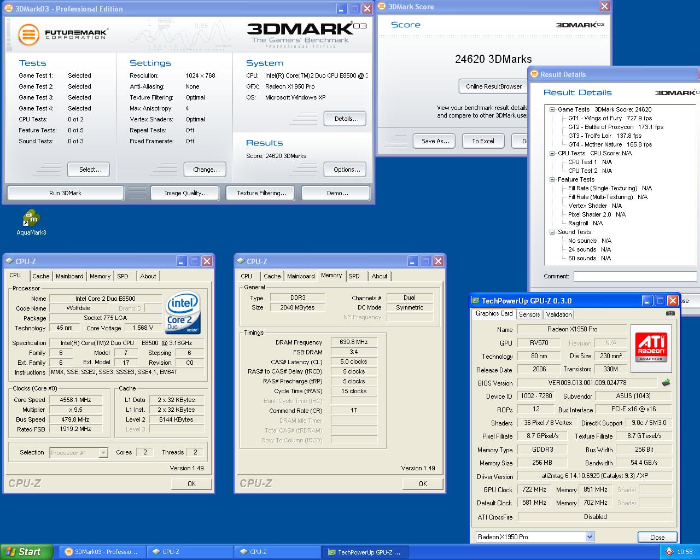
Task: Click the system tray notification icon
Action: pos(669,552)
